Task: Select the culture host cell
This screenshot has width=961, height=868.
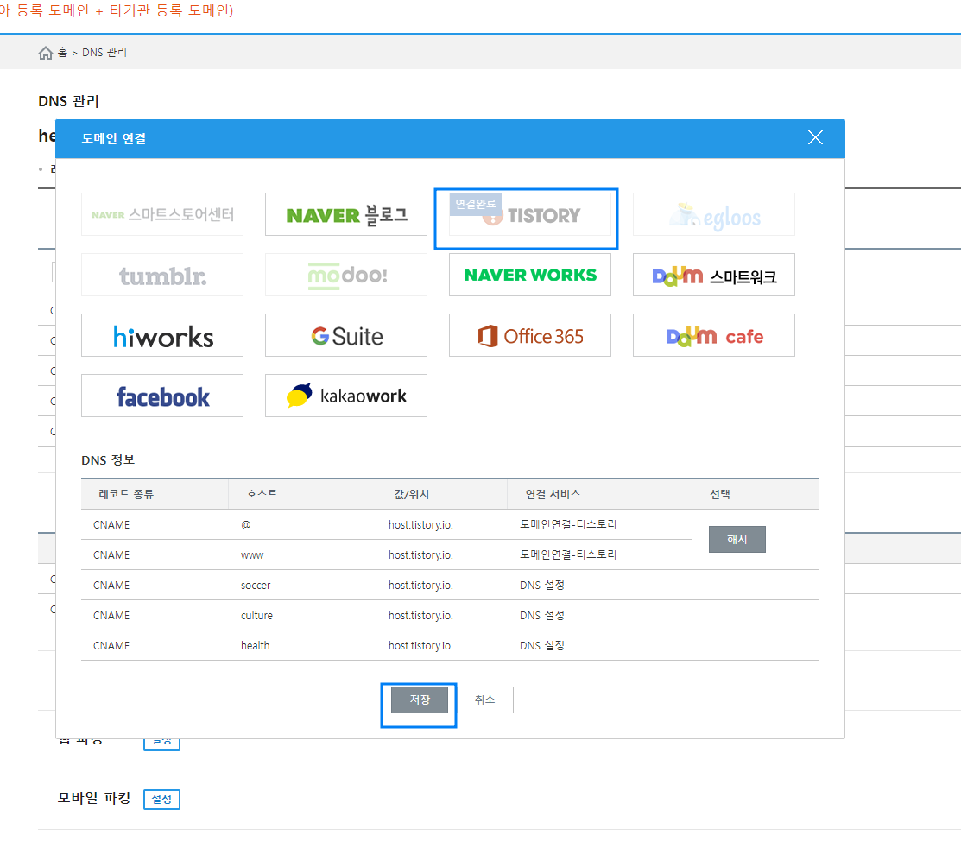Action: click(256, 616)
